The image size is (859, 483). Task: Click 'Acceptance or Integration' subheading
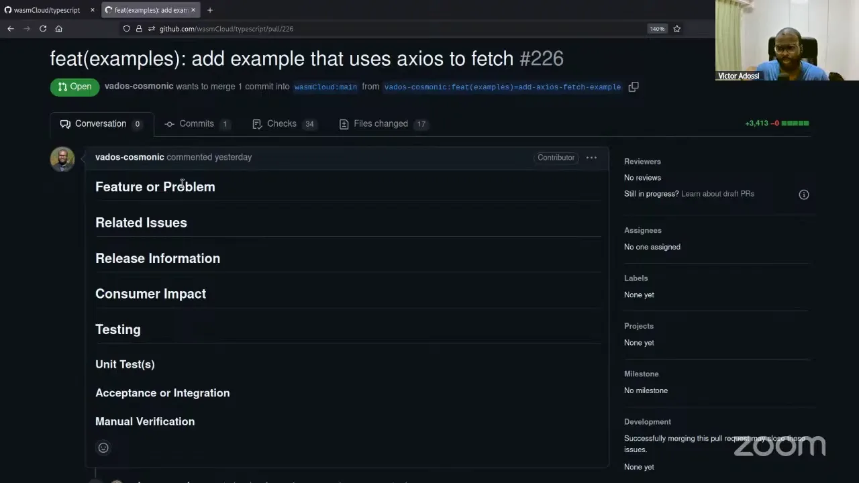pyautogui.click(x=162, y=393)
